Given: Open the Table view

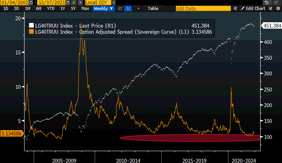Looking at the screenshot, I should (153, 8).
